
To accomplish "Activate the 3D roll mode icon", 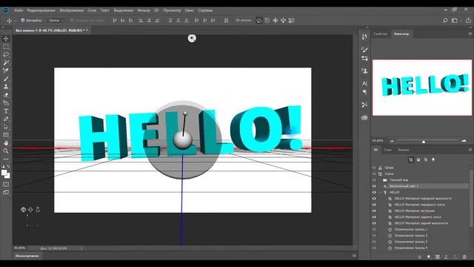I will (267, 21).
